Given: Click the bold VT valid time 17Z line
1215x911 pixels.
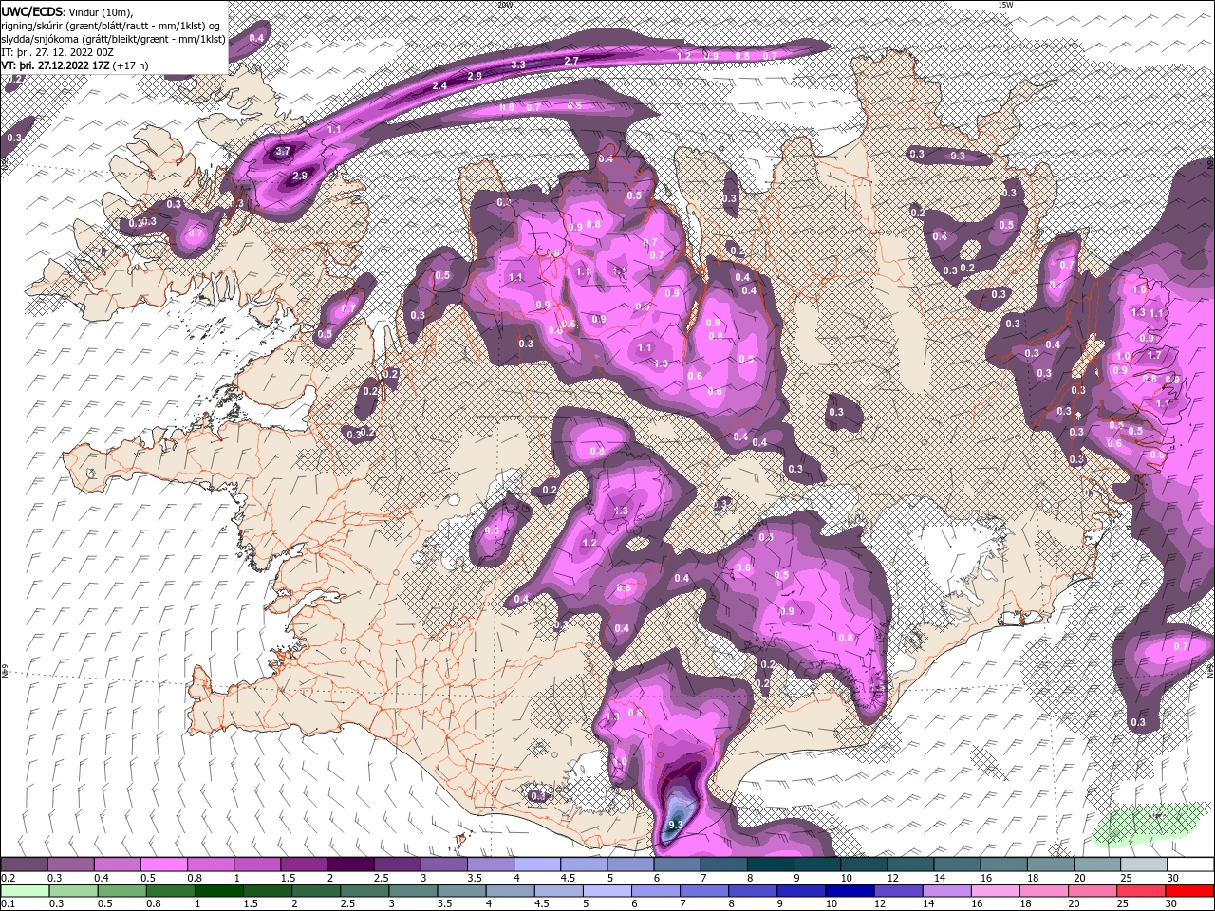Looking at the screenshot, I should [55, 65].
